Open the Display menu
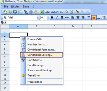 [x=15, y=6]
